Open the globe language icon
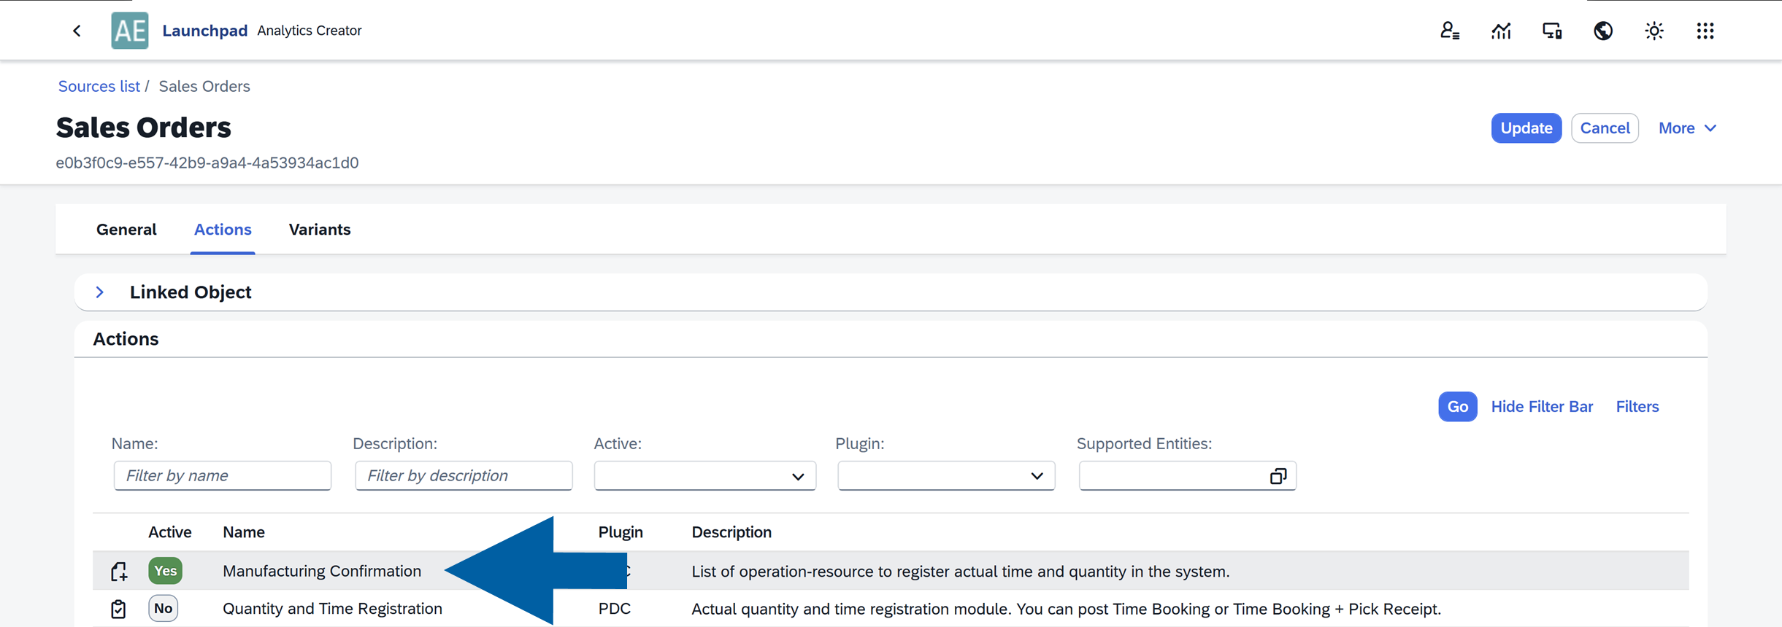Viewport: 1782px width, 627px height. 1602,31
